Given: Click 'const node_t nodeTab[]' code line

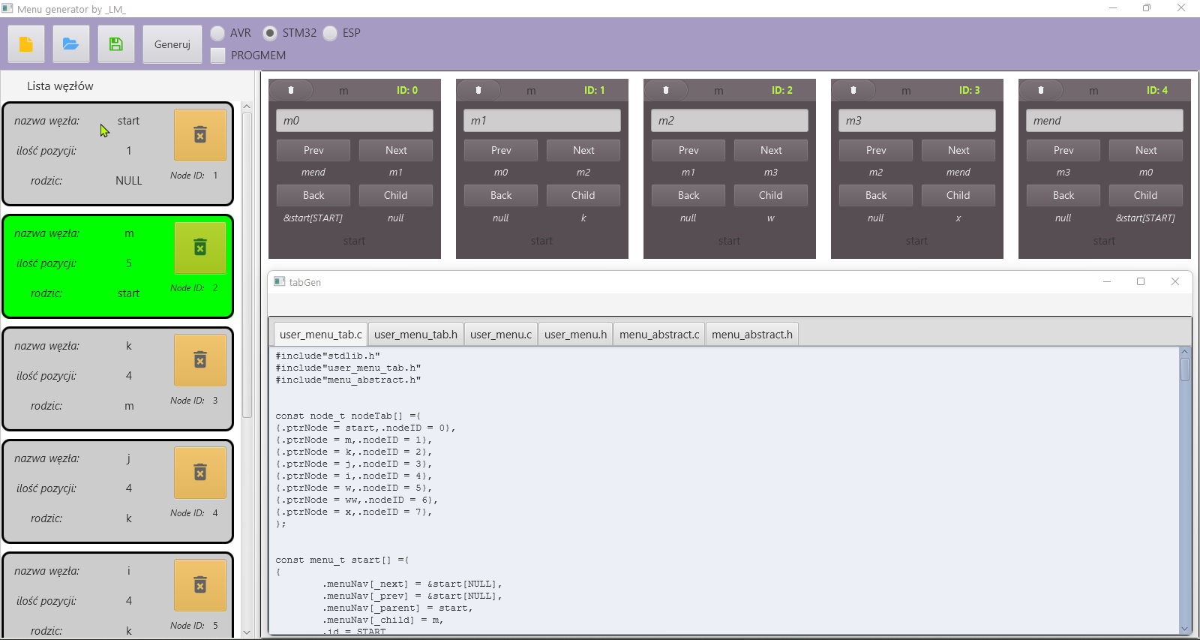Looking at the screenshot, I should click(x=348, y=416).
